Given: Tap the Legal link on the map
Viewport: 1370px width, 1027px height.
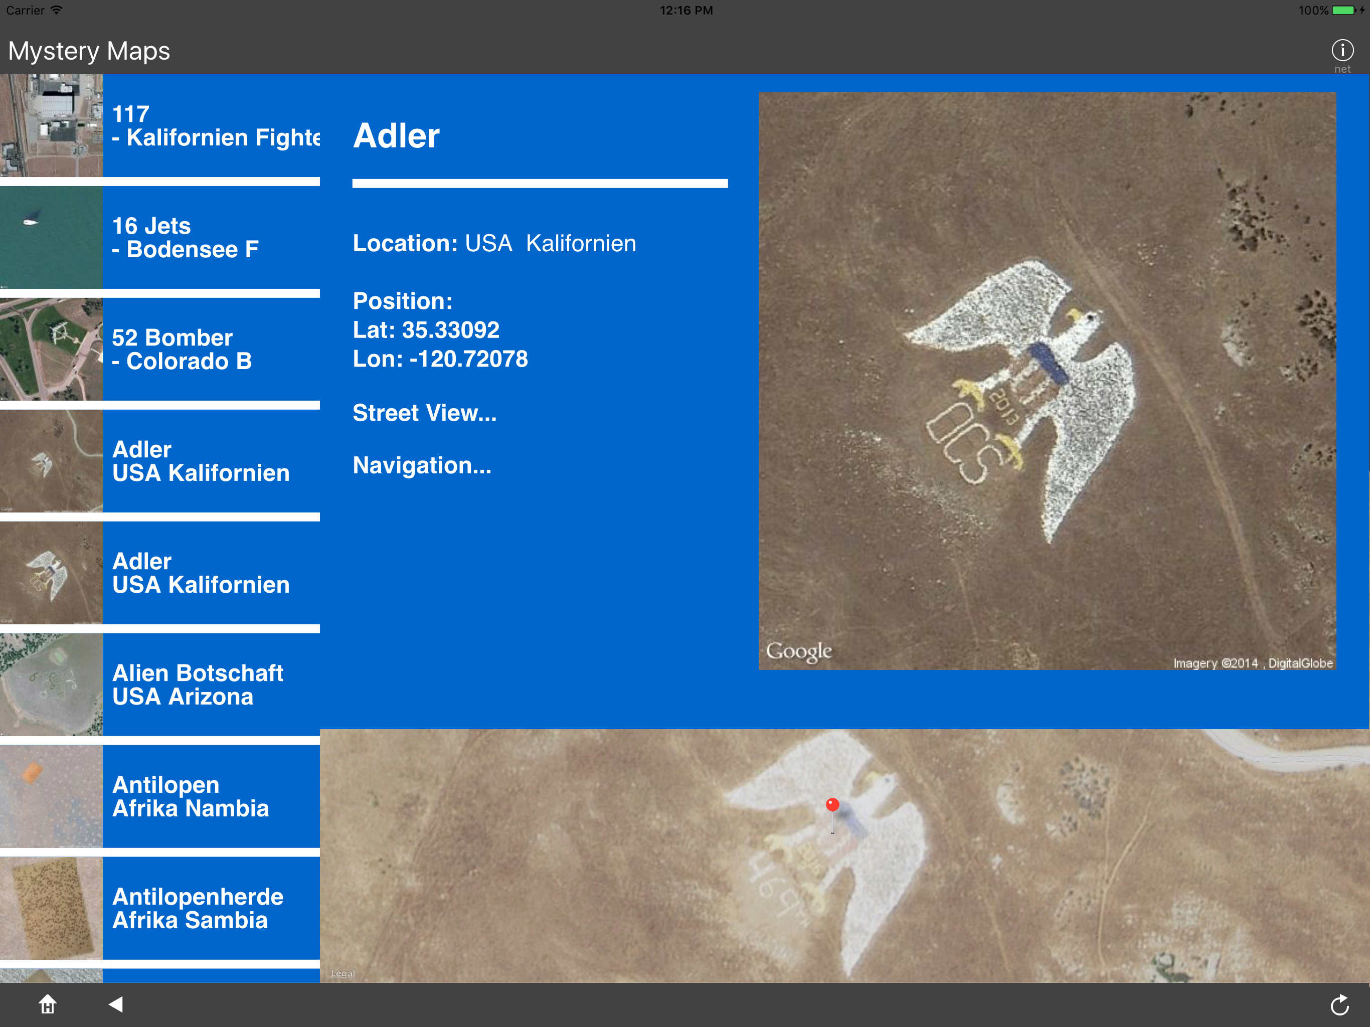Looking at the screenshot, I should coord(342,973).
